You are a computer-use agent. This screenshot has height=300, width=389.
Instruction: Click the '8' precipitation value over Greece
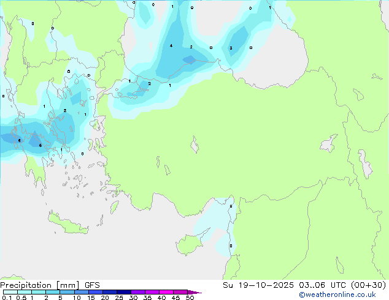click(40, 145)
